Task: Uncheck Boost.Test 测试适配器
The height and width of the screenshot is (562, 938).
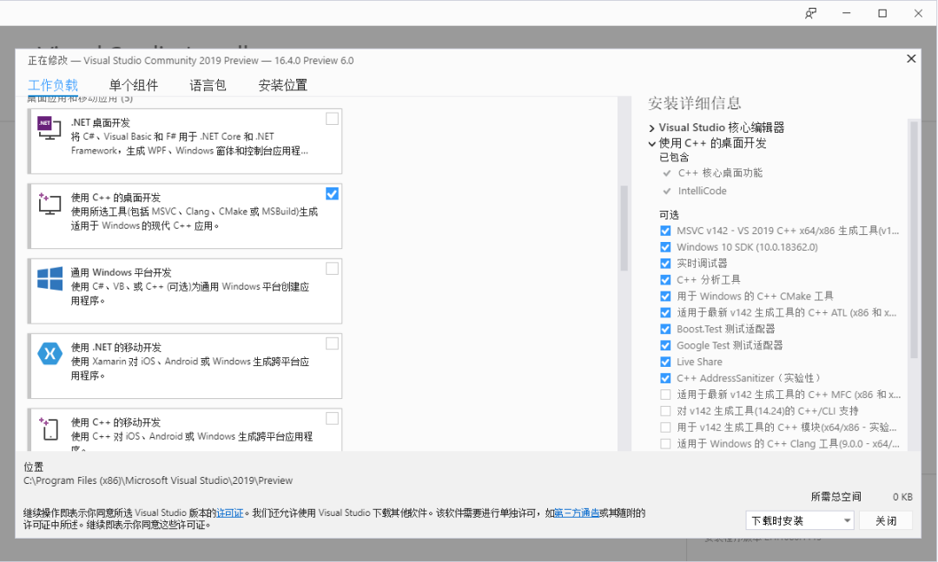Action: tap(664, 329)
